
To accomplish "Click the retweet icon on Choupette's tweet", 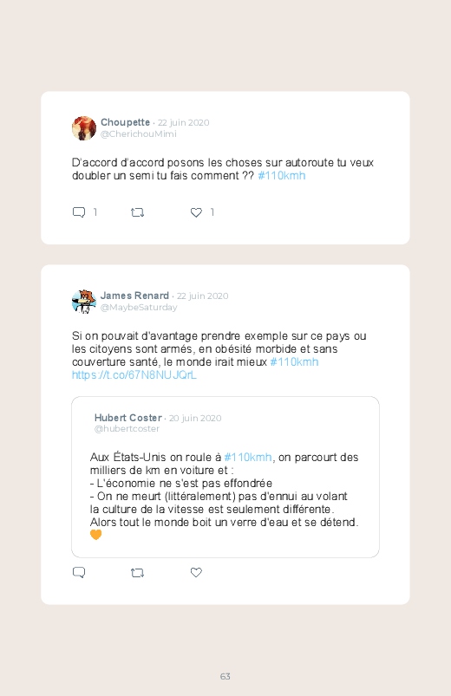I will 138,212.
